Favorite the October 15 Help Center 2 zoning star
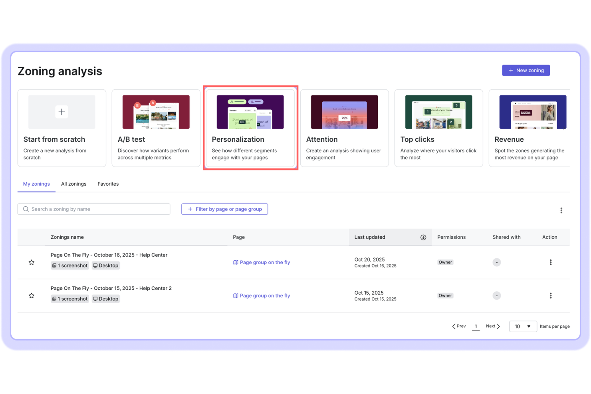The image size is (591, 394). 32,296
